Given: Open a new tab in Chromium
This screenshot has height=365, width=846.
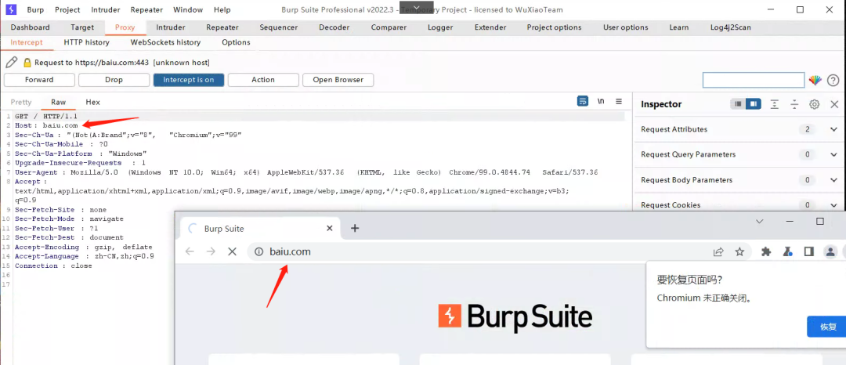Looking at the screenshot, I should (355, 229).
